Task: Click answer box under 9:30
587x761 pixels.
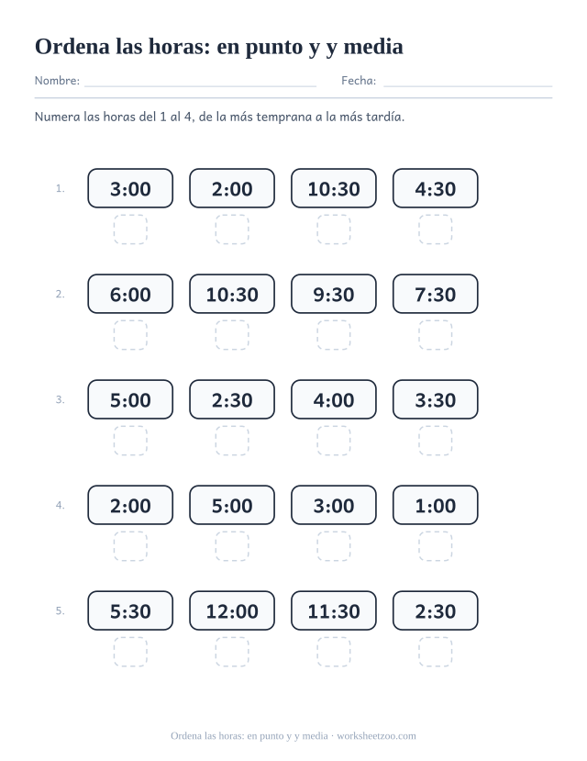Action: click(x=334, y=335)
